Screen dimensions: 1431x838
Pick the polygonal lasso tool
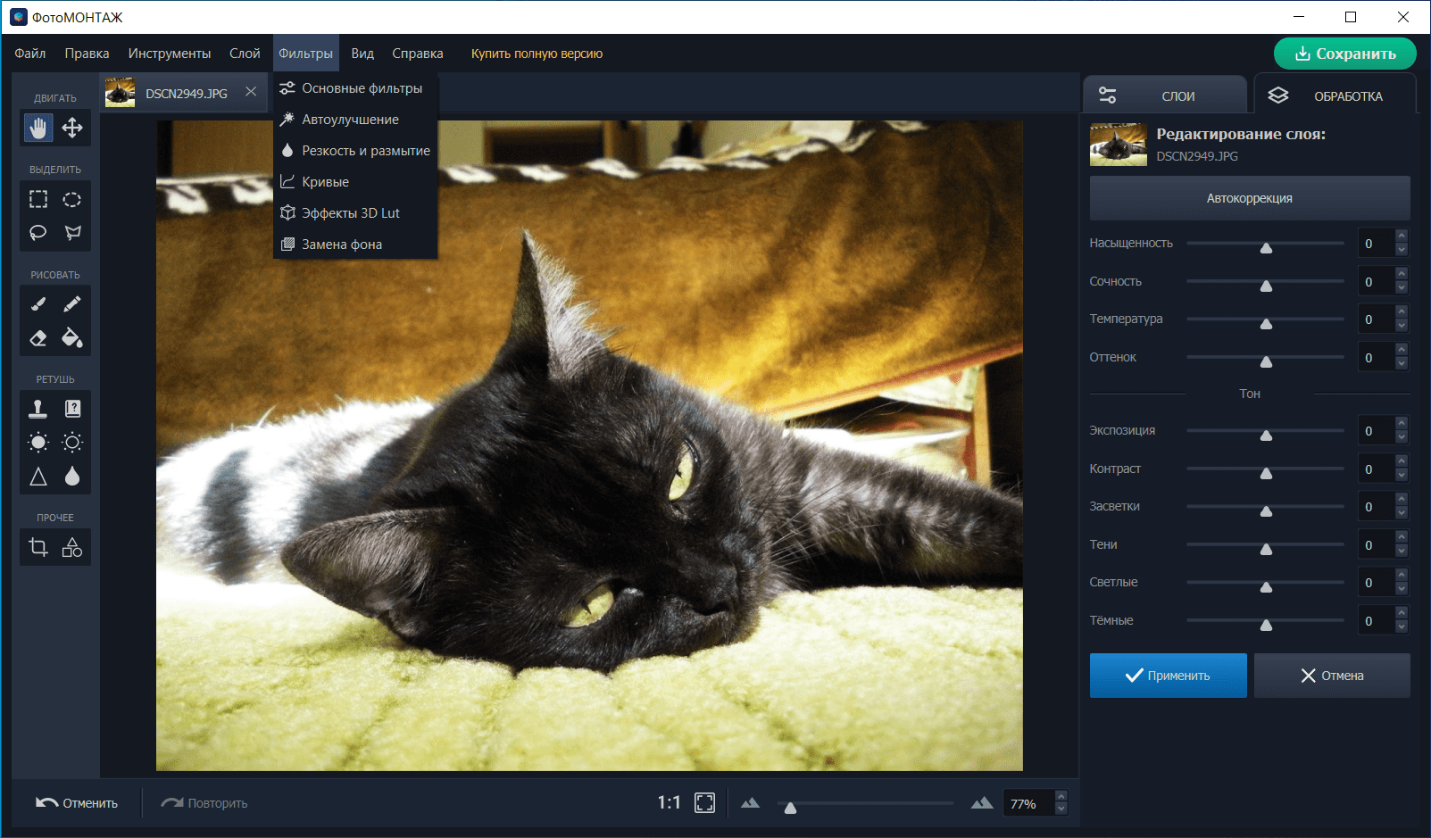pyautogui.click(x=72, y=233)
